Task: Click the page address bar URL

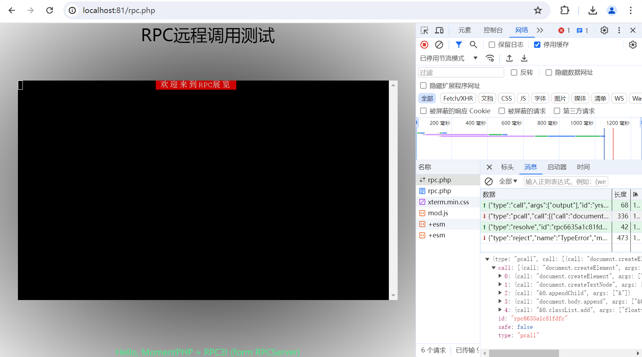Action: pyautogui.click(x=119, y=11)
